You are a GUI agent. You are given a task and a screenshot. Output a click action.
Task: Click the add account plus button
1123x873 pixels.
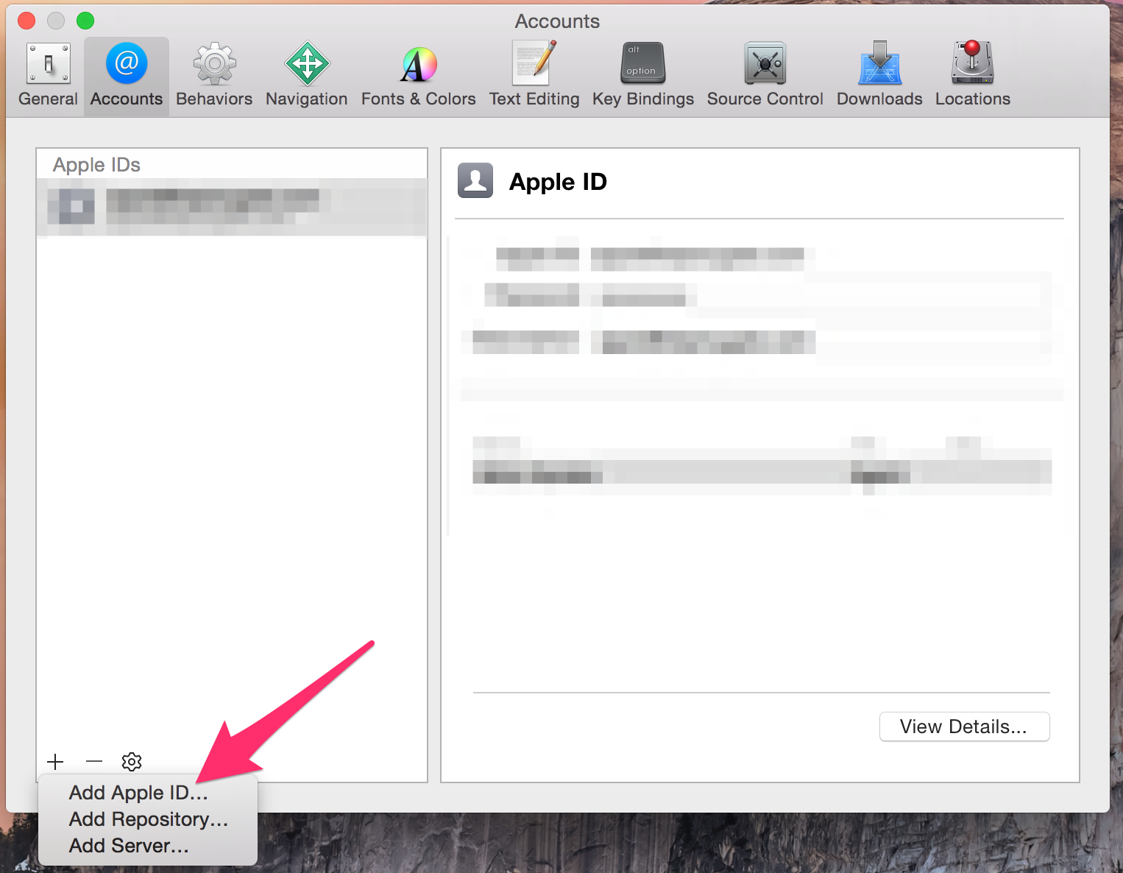55,762
